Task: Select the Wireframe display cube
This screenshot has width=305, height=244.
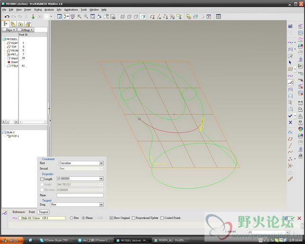Action: pos(122,17)
